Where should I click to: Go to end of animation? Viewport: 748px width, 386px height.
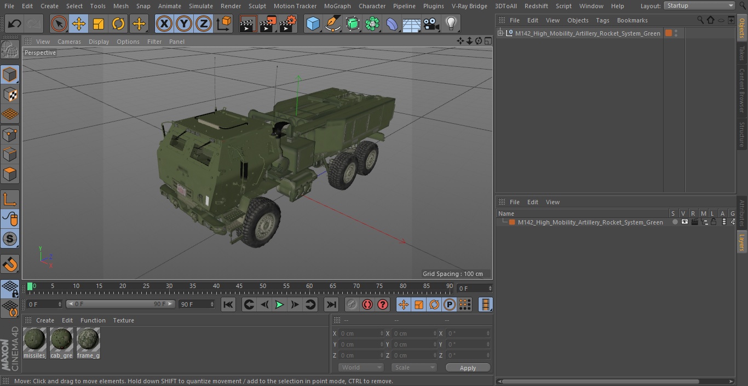pyautogui.click(x=331, y=305)
